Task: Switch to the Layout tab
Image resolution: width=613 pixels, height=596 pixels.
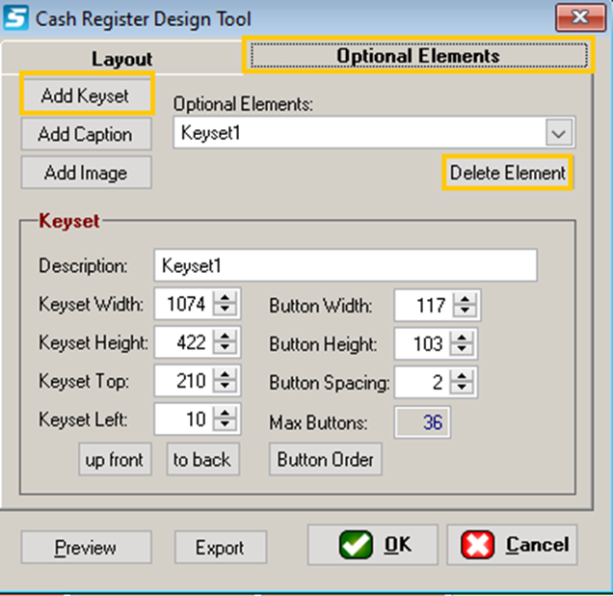Action: [x=121, y=59]
